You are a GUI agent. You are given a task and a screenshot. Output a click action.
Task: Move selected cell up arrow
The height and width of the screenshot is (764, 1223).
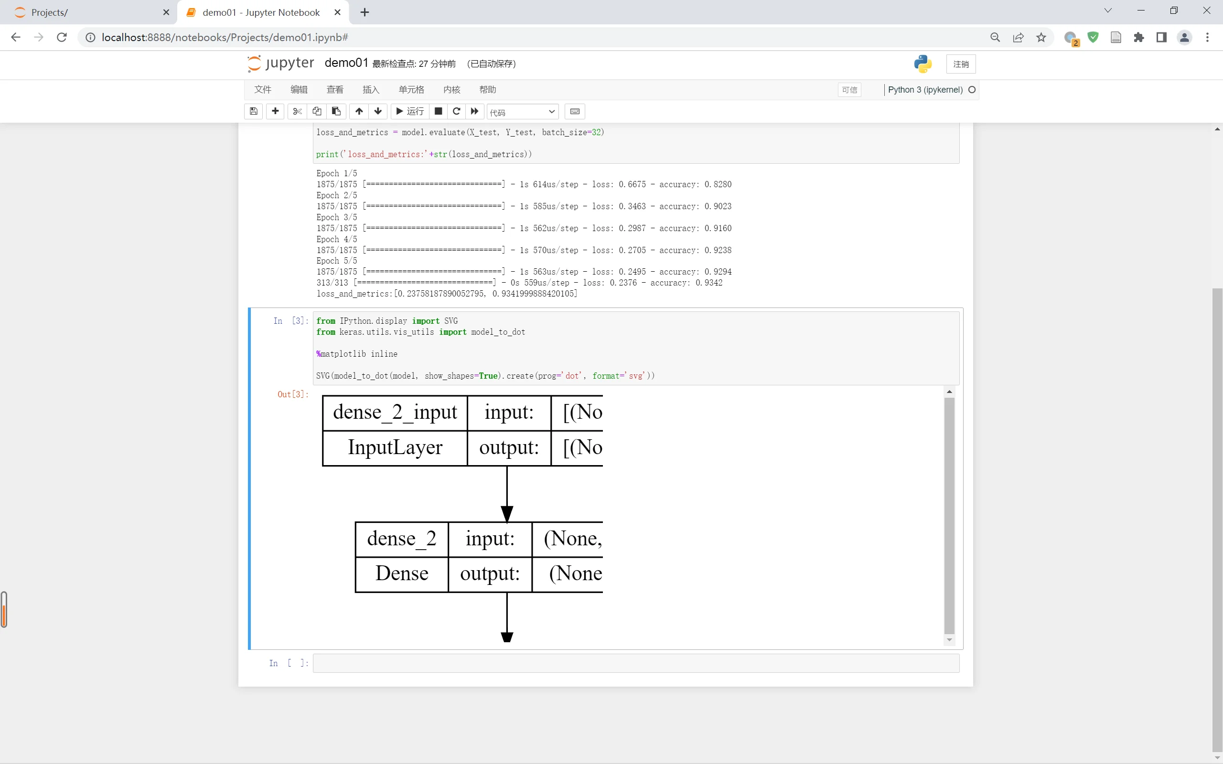(x=359, y=111)
